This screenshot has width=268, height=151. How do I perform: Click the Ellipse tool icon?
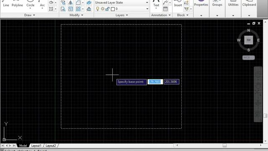tap(51, 3)
